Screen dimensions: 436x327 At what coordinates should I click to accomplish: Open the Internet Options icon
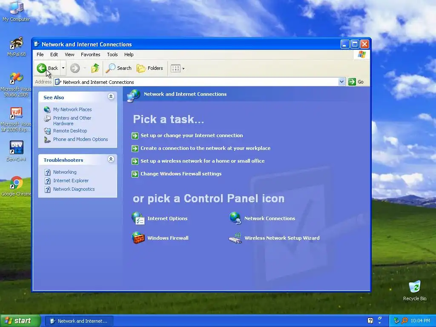pyautogui.click(x=138, y=218)
